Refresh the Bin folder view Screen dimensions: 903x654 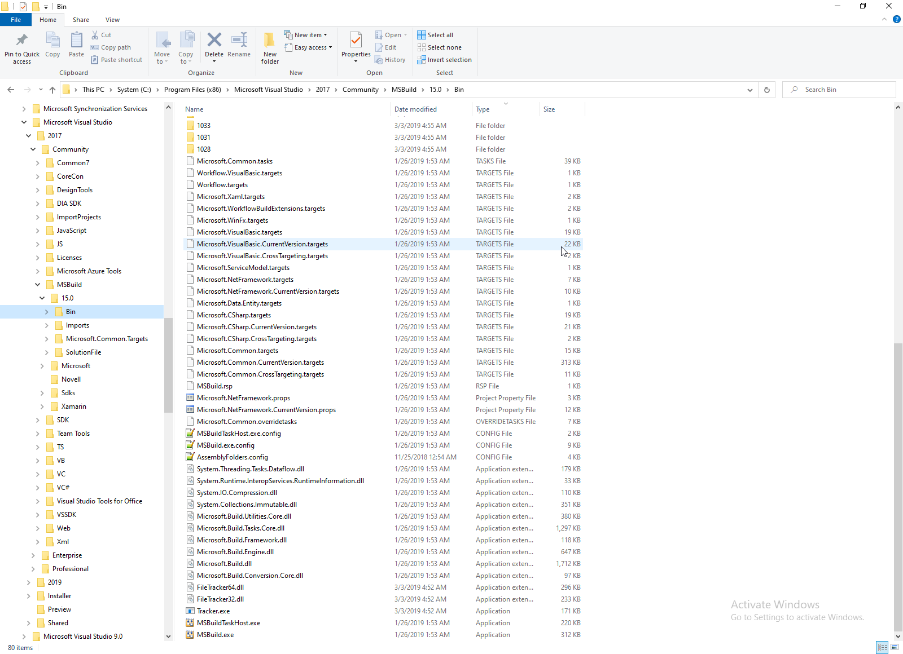click(766, 90)
